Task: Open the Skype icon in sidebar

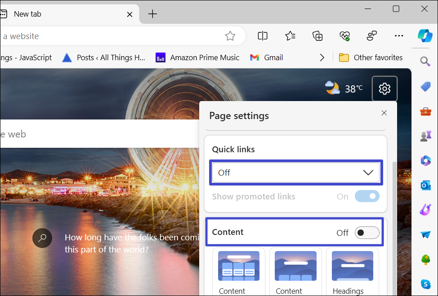Action: (x=425, y=284)
